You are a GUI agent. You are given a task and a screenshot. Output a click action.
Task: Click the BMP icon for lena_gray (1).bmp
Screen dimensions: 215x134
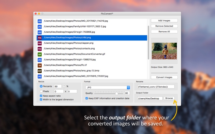coord(40,71)
